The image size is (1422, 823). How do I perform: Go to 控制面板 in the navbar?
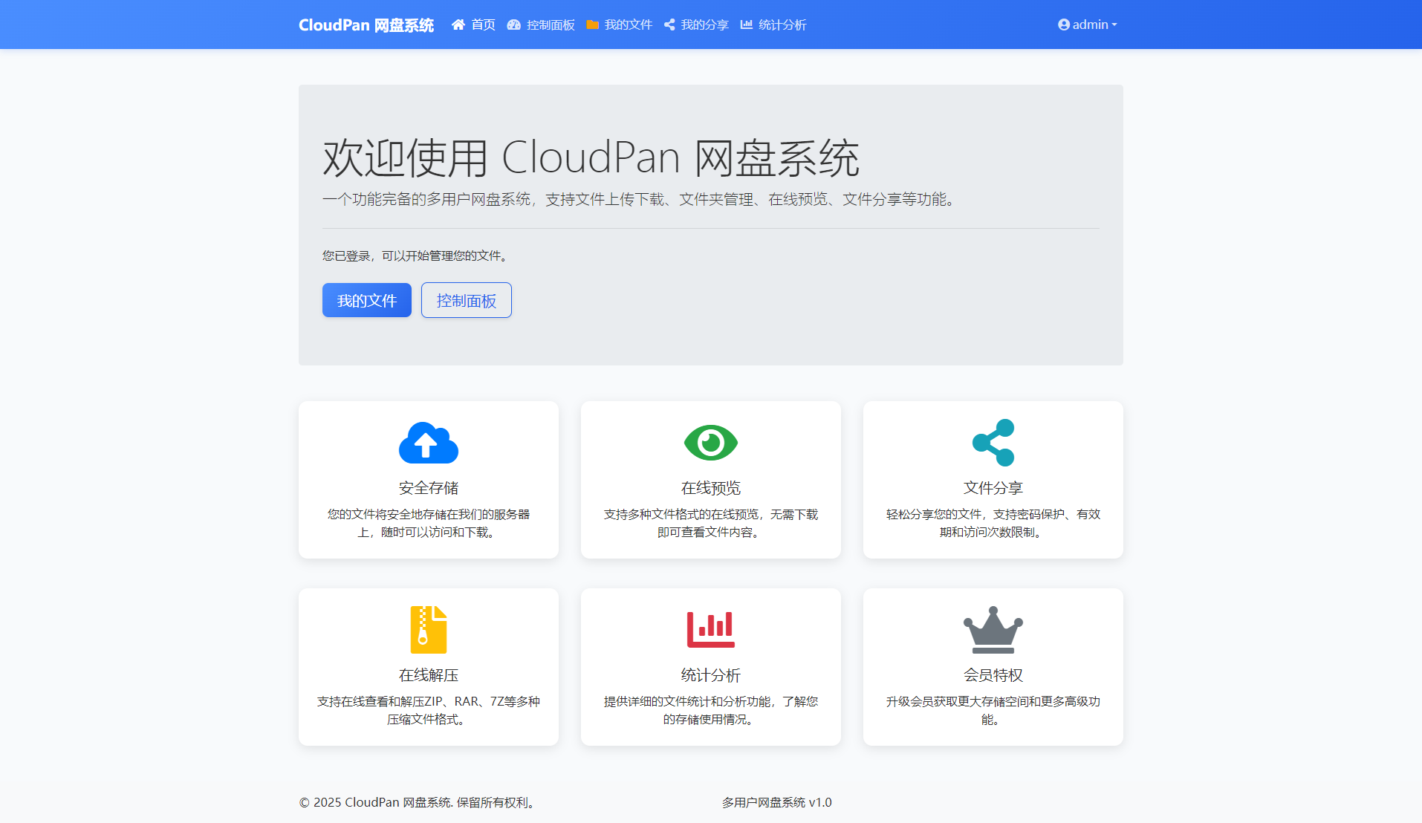(541, 25)
